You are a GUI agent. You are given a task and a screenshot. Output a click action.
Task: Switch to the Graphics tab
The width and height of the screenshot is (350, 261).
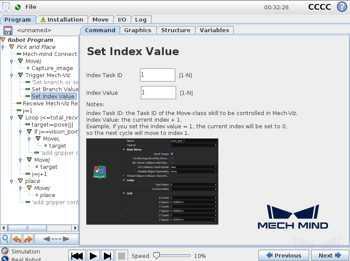point(138,30)
